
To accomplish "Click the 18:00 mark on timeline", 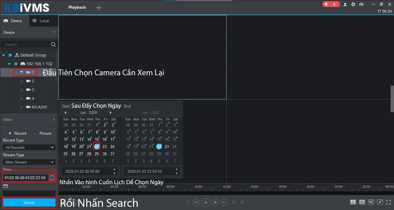I will pyautogui.click(x=310, y=187).
